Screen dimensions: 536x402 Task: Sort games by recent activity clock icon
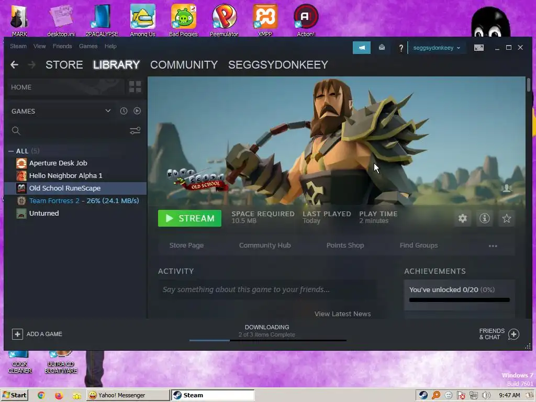click(124, 111)
